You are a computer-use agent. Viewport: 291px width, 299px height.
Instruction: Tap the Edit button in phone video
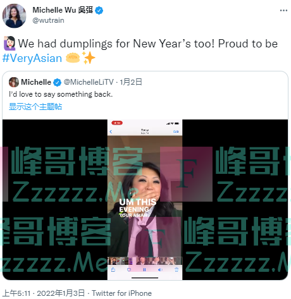pyautogui.click(x=176, y=131)
